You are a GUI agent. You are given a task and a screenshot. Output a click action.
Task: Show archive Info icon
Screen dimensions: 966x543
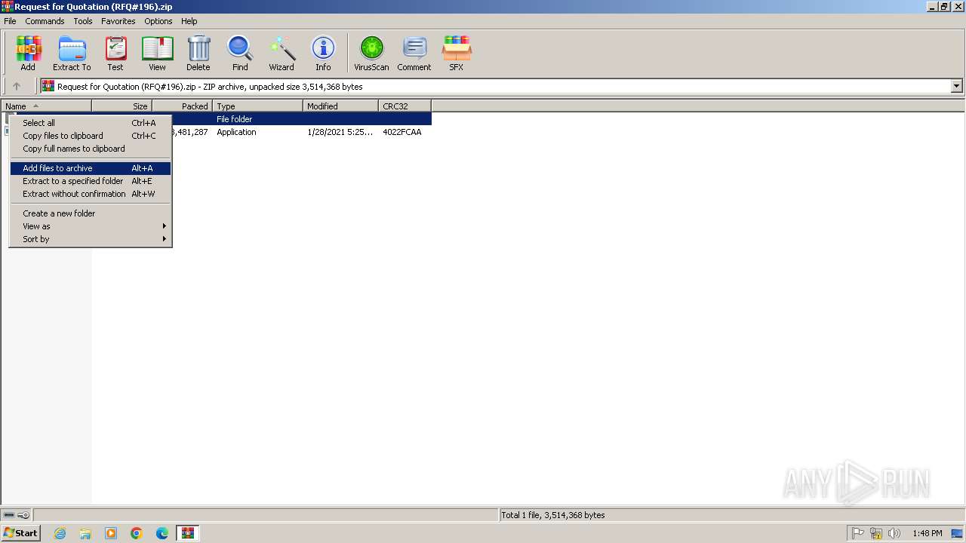pos(323,53)
